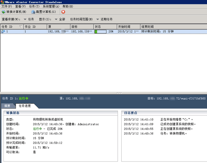
Task: Click the 状态 column header
Action: click(x=105, y=27)
